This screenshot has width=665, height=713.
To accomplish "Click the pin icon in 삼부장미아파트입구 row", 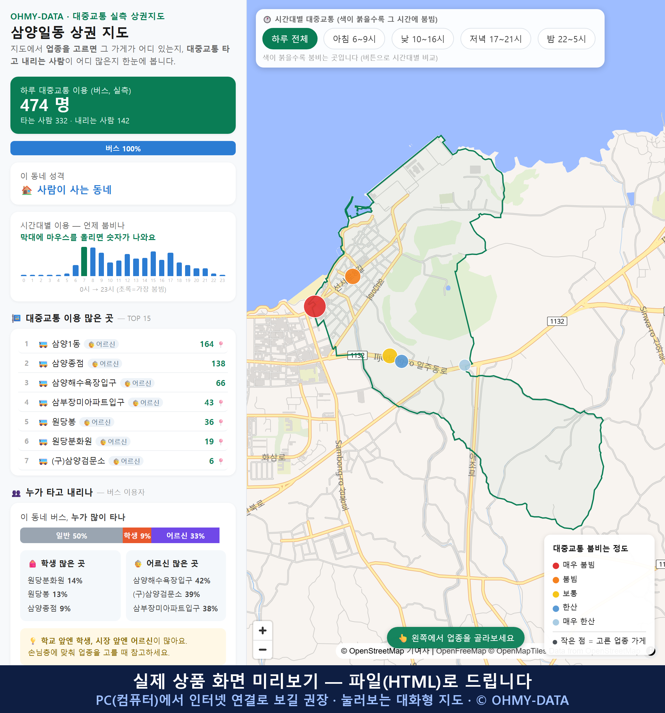I will click(221, 403).
